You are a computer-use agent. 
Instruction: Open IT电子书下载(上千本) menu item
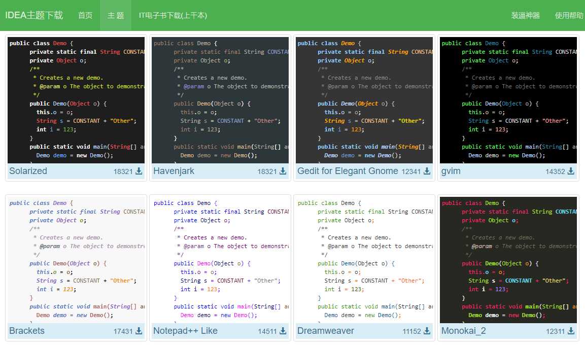click(173, 15)
